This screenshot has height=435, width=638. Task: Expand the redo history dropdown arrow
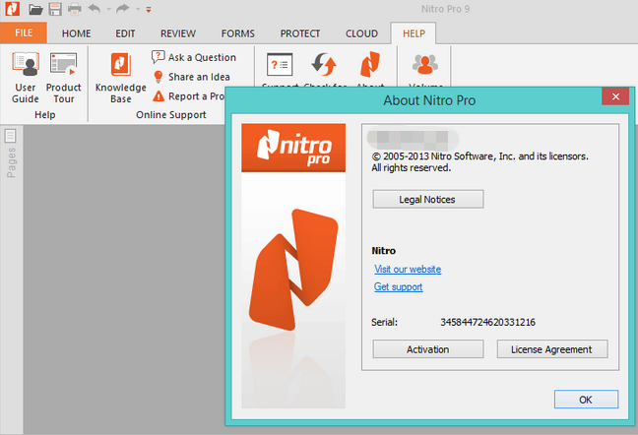click(138, 10)
